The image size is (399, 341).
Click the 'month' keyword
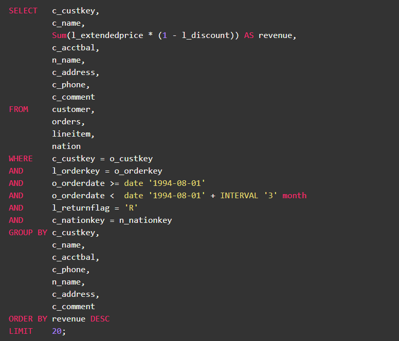point(295,196)
